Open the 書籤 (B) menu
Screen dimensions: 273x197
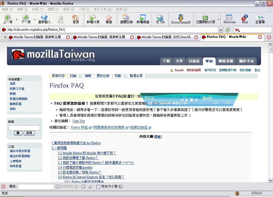coord(69,9)
